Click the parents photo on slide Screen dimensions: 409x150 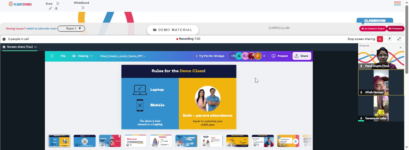(208, 99)
